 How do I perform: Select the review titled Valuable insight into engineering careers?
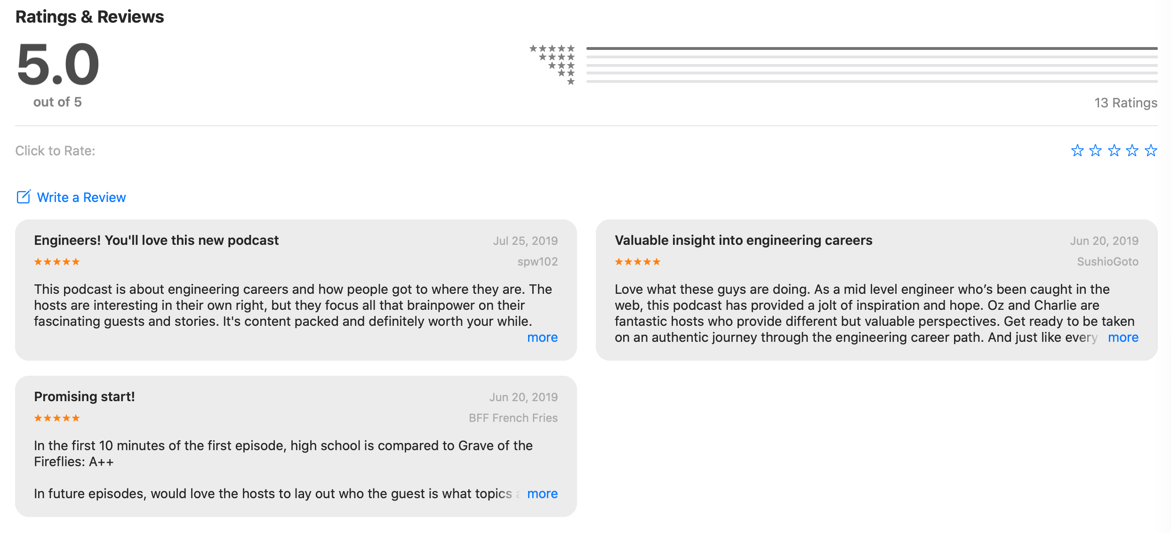(x=743, y=240)
